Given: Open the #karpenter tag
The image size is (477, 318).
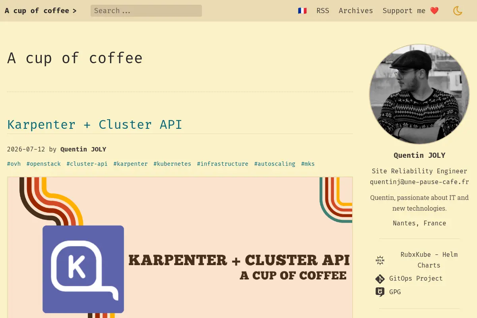Looking at the screenshot, I should click(130, 164).
